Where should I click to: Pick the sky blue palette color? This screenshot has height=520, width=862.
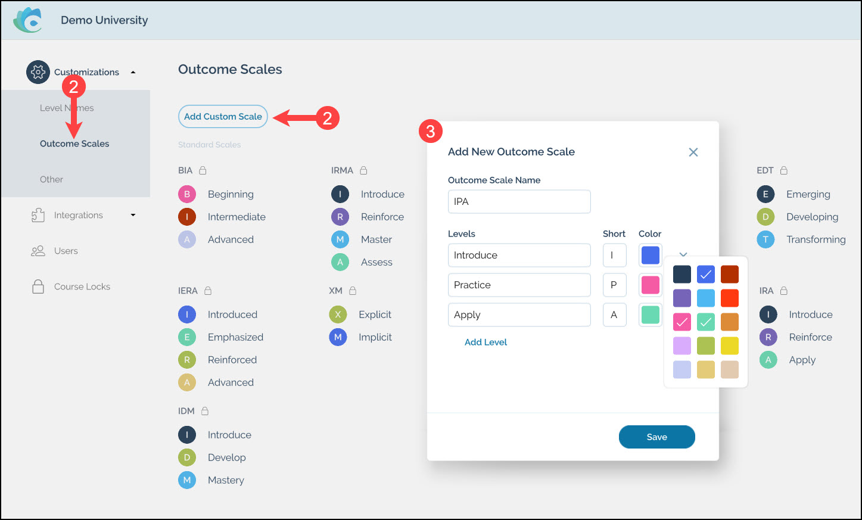[x=706, y=298]
